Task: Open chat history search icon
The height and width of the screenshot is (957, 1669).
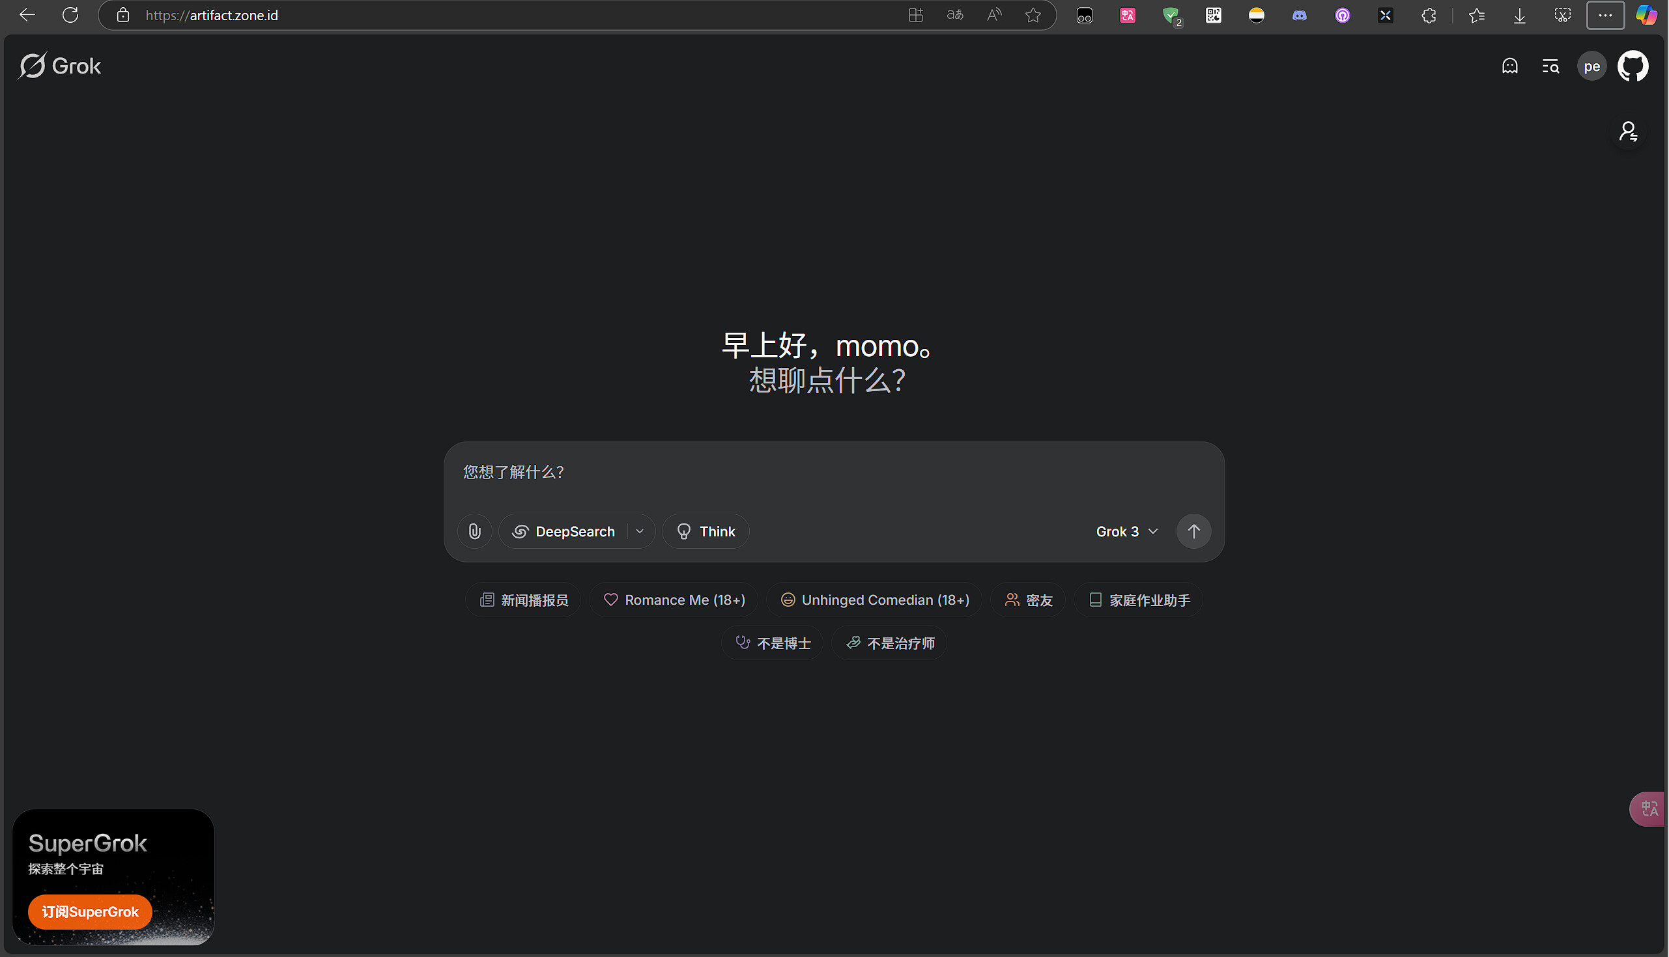Action: coord(1550,66)
